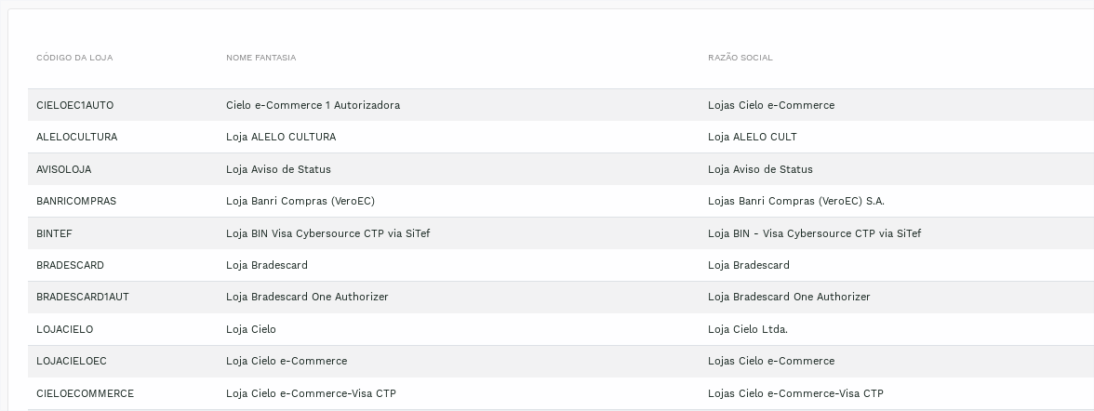The width and height of the screenshot is (1094, 411).
Task: Select the AVISOLOJA store code
Action: (x=63, y=169)
